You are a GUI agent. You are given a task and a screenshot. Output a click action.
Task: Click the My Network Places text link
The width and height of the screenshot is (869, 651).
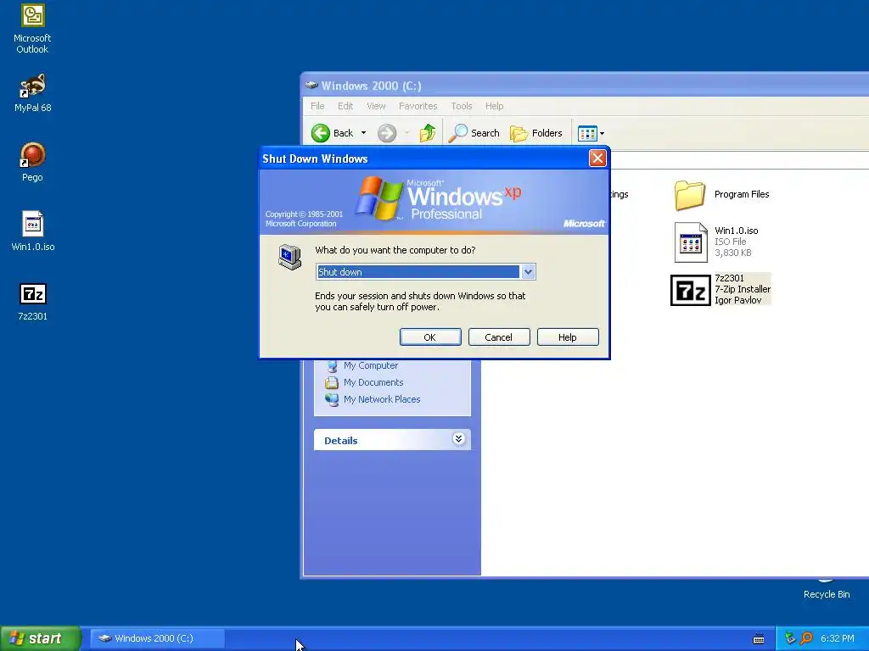382,399
